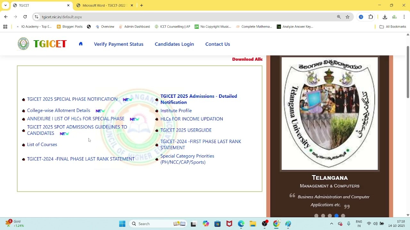
Task: Open HLCs FOR INCOME UPDATION link
Action: coord(192,119)
